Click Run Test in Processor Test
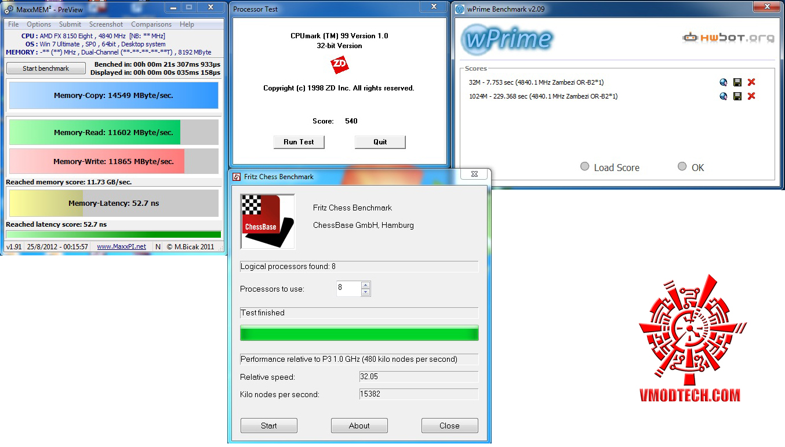Viewport: 785px width, 447px height. pos(299,142)
